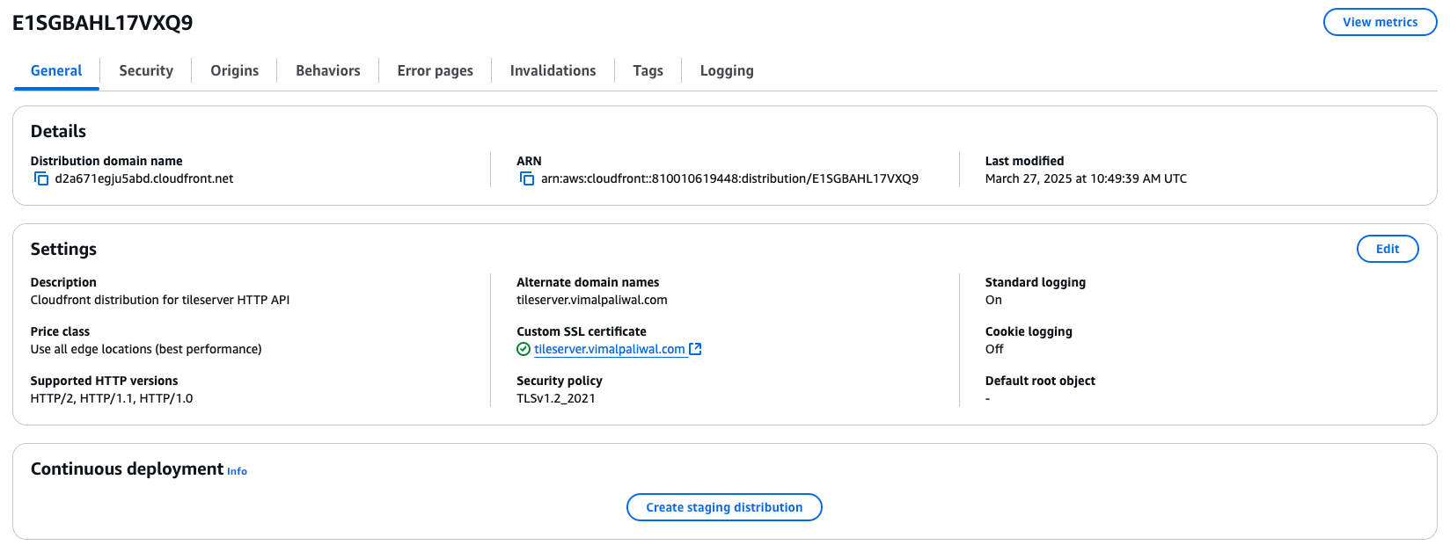Image resolution: width=1450 pixels, height=545 pixels.
Task: Click the TLSv1.2_2021 security policy value
Action: point(556,398)
